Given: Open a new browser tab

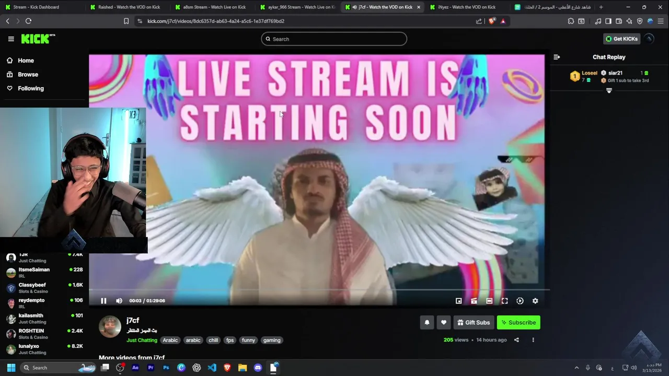Looking at the screenshot, I should (601, 7).
